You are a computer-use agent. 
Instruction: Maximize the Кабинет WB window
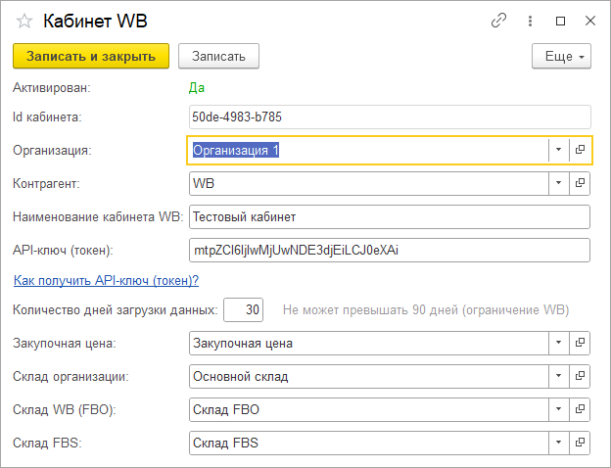[x=560, y=21]
